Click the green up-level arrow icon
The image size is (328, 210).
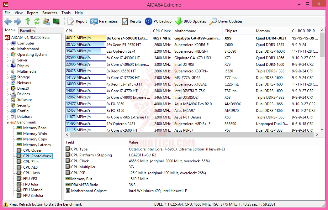click(28, 21)
